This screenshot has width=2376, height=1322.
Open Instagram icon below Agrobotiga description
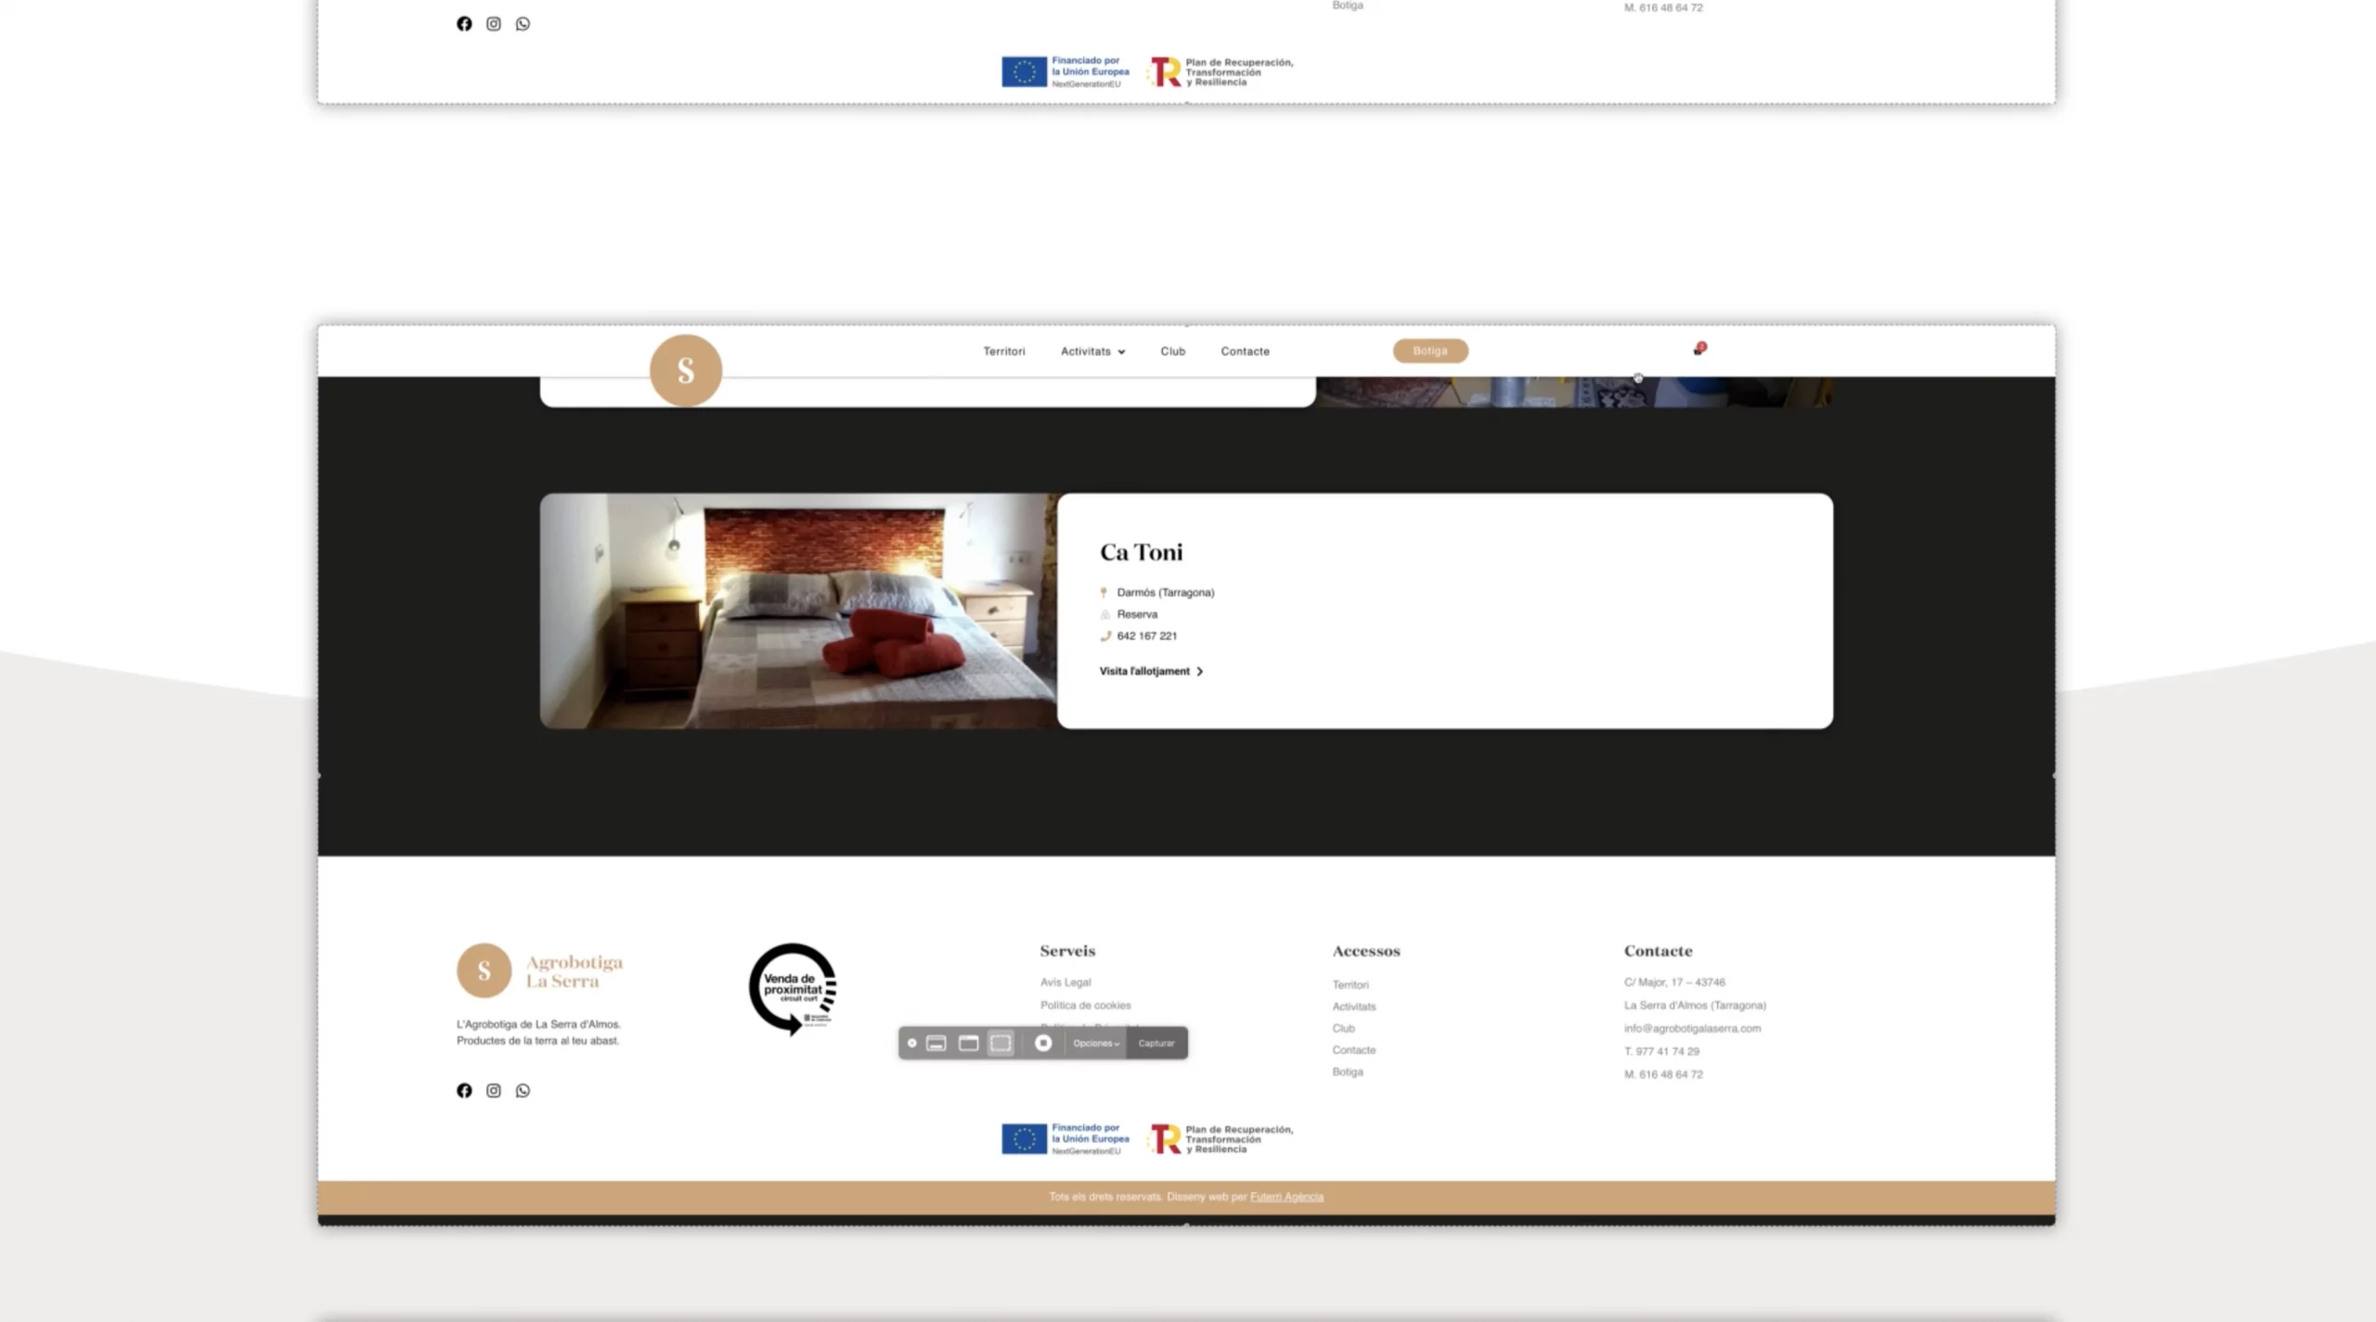click(494, 1090)
